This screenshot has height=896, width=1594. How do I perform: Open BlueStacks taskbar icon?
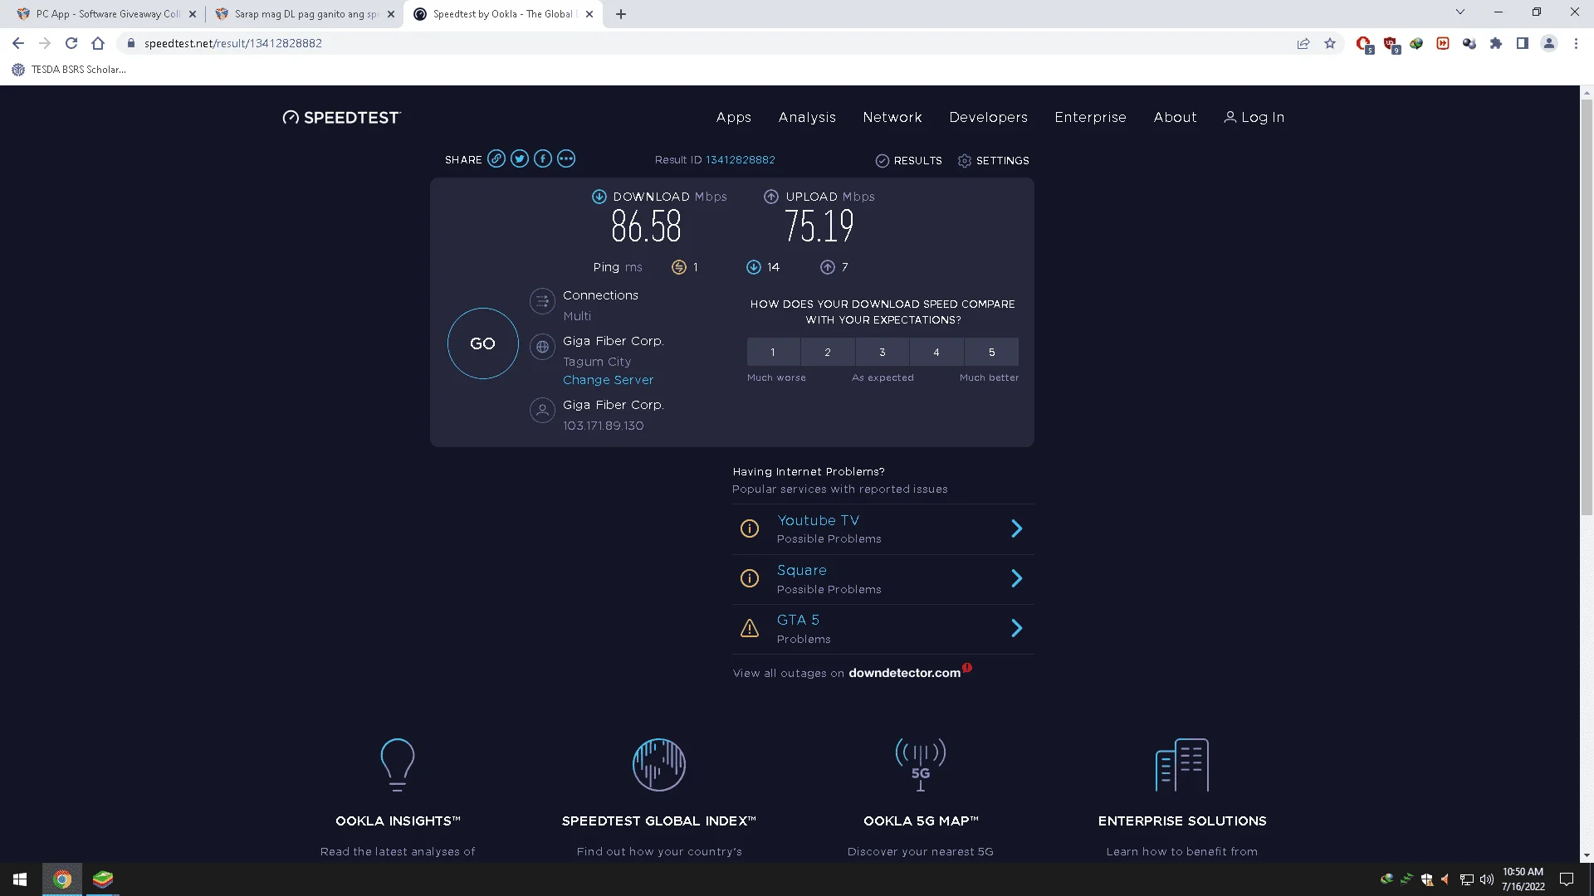click(x=102, y=879)
